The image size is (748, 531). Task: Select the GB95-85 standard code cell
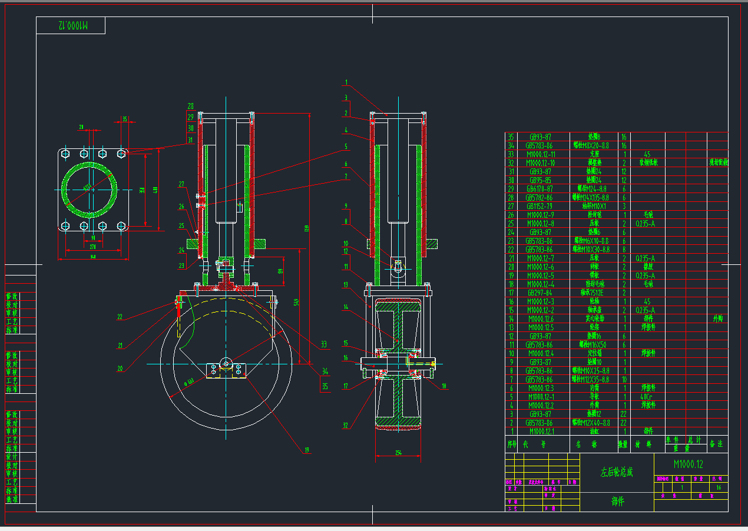(541, 180)
